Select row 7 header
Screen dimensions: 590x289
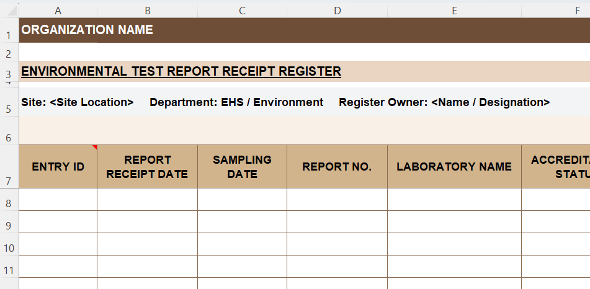9,181
